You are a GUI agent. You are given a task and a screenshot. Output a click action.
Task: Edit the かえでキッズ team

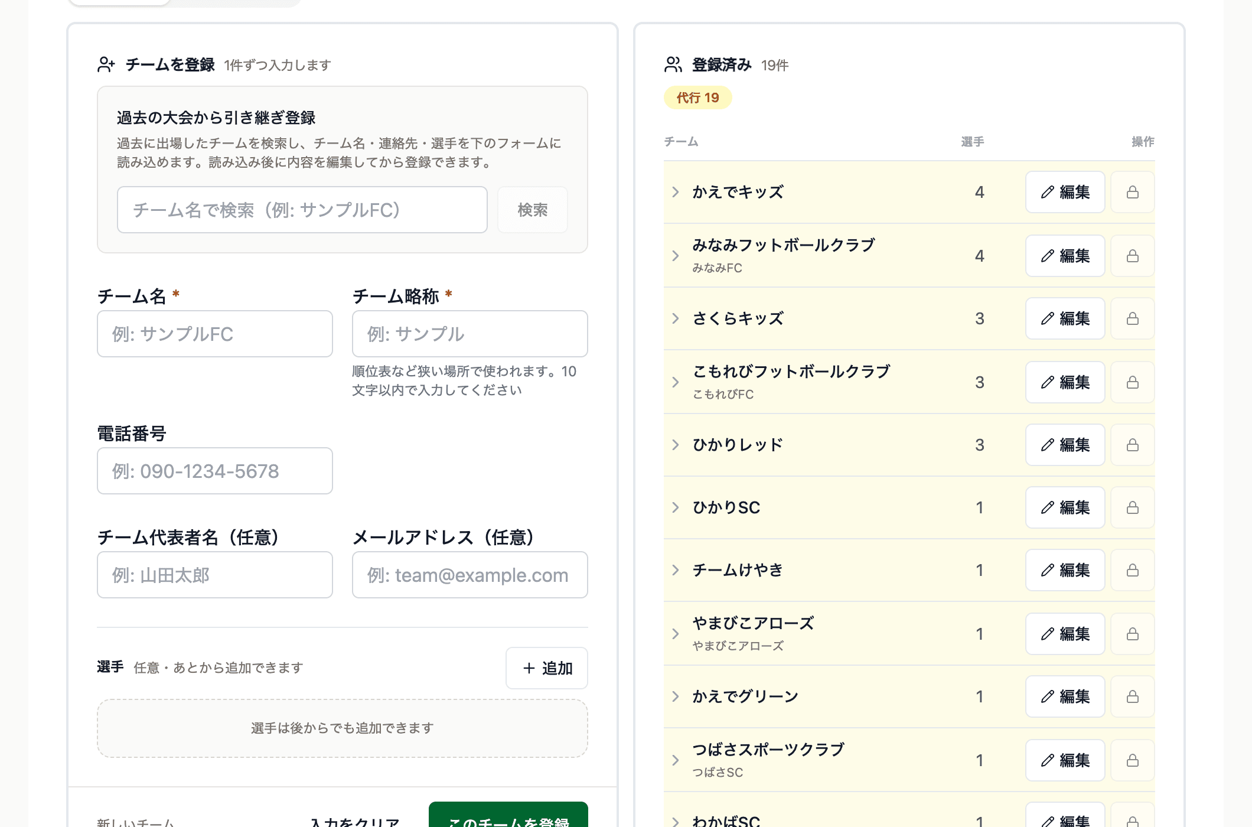click(1065, 192)
